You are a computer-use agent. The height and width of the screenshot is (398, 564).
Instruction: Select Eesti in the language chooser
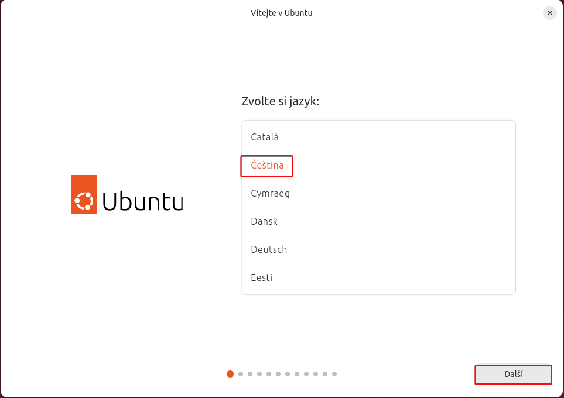tap(261, 277)
